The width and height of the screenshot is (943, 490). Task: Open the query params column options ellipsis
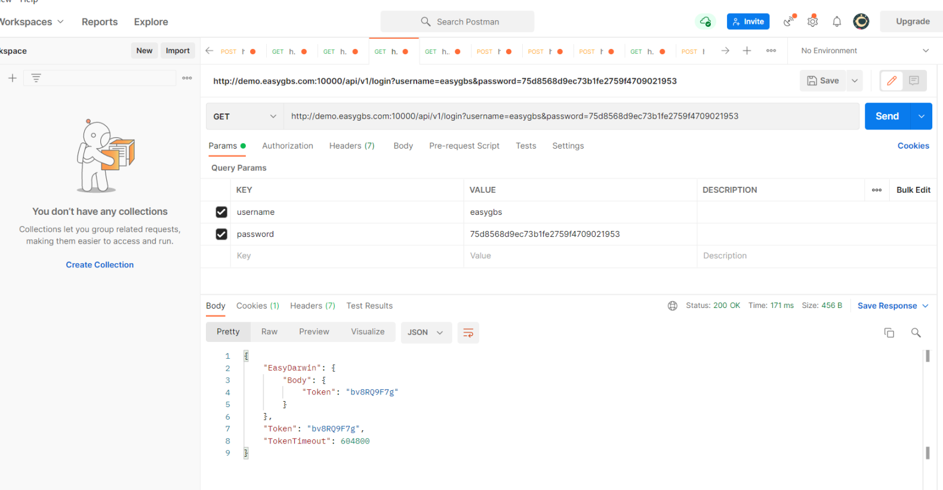877,190
